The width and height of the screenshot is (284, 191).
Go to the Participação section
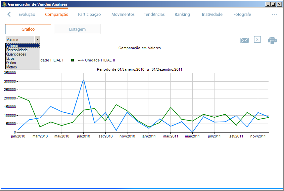pyautogui.click(x=89, y=15)
